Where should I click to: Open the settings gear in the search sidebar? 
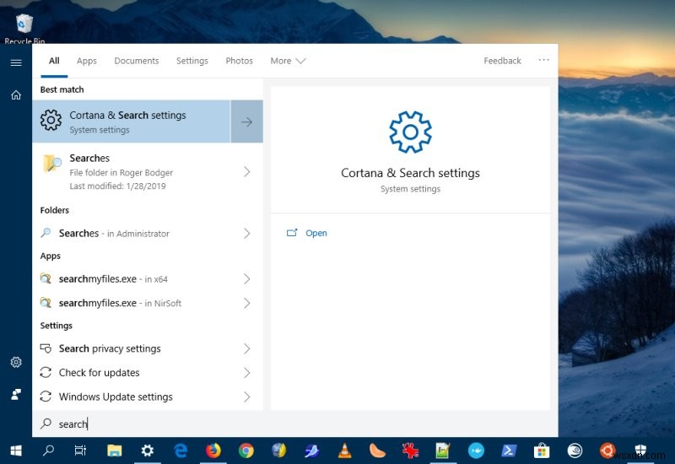(x=16, y=363)
